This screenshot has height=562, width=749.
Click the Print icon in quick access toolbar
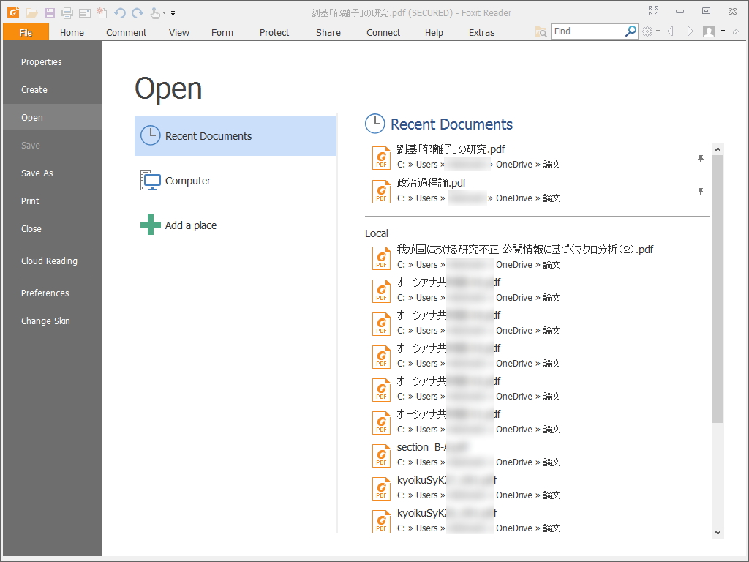point(67,13)
